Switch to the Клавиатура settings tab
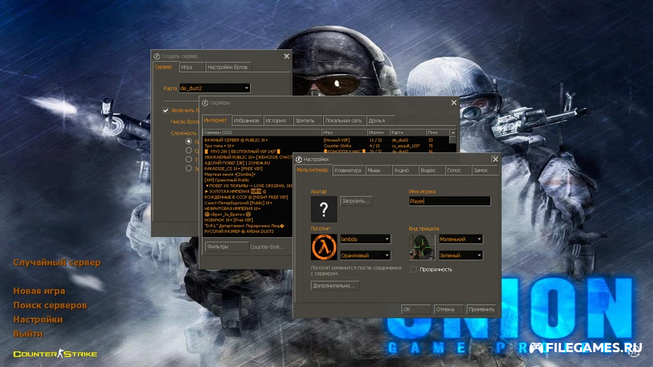This screenshot has height=367, width=653. pos(348,170)
